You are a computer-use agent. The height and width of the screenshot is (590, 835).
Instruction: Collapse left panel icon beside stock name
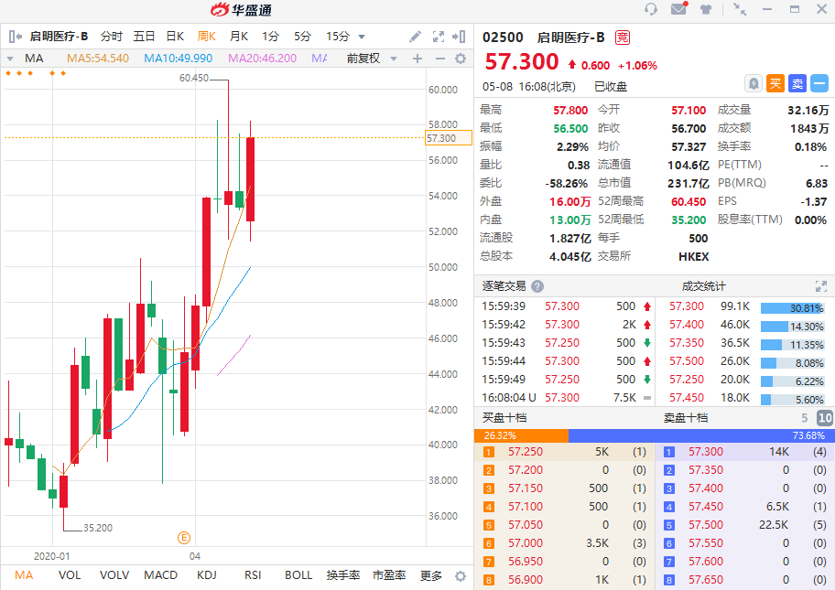click(x=16, y=37)
